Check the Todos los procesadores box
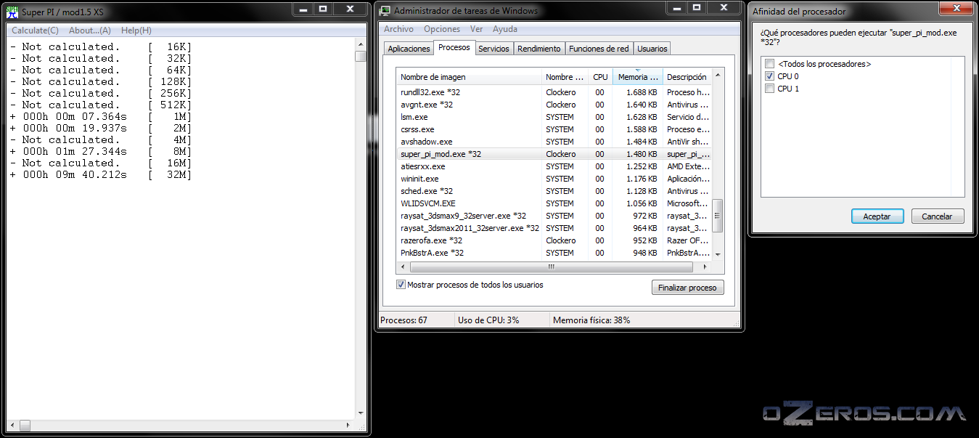Screen dimensions: 979x438 coord(769,64)
